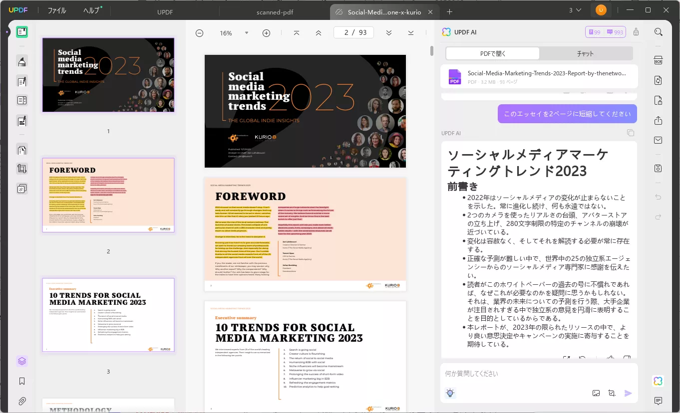Zoom out with the minus button
Viewport: 680px width, 413px height.
(x=199, y=33)
